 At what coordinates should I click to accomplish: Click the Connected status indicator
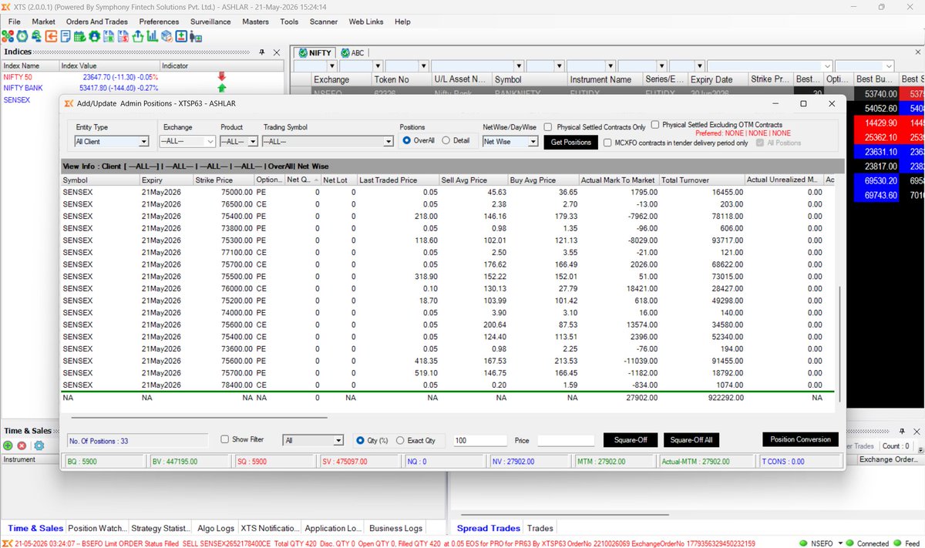868,543
